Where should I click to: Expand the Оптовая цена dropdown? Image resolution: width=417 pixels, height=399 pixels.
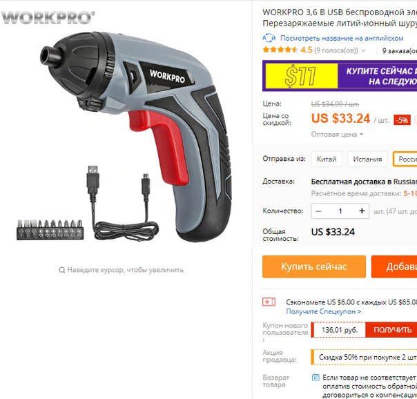point(337,134)
